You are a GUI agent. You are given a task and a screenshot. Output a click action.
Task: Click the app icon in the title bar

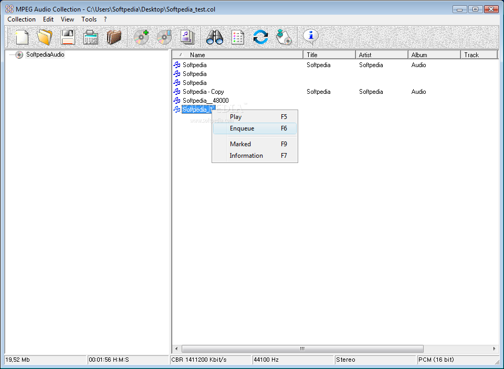coord(9,9)
